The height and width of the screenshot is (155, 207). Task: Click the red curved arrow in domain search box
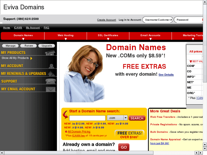(x=65, y=114)
